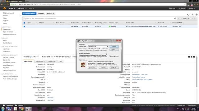Open the Terms of Use footer link
This screenshot has width=199, height=111.
coord(192,105)
